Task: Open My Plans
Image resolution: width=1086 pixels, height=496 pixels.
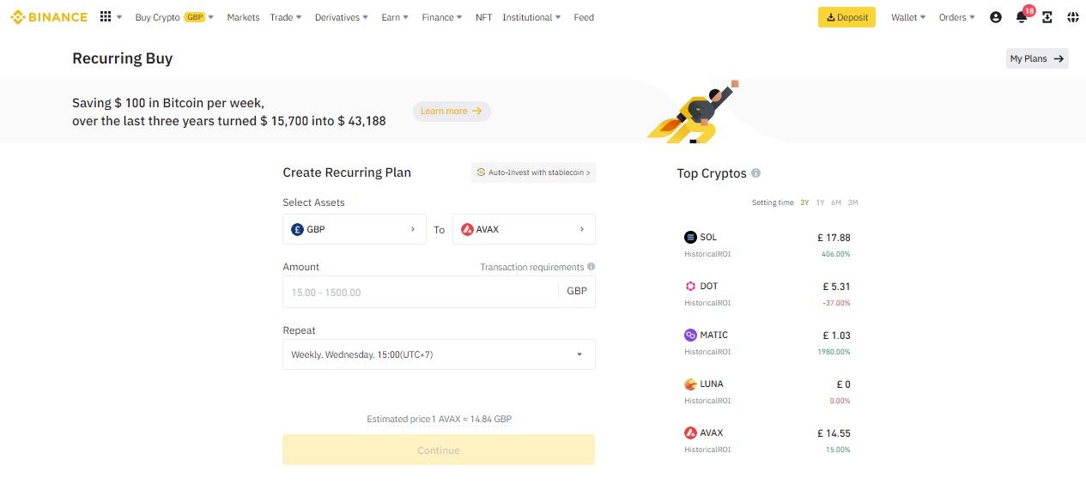Action: click(x=1037, y=58)
